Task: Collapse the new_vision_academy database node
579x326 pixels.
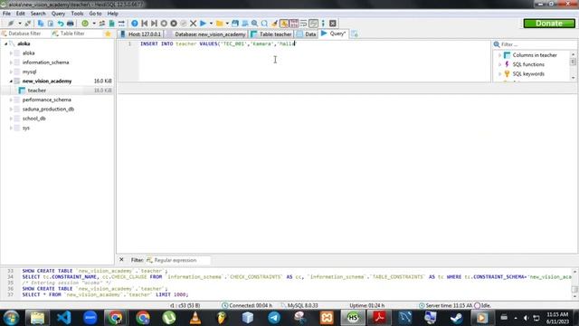Action: 11,81
